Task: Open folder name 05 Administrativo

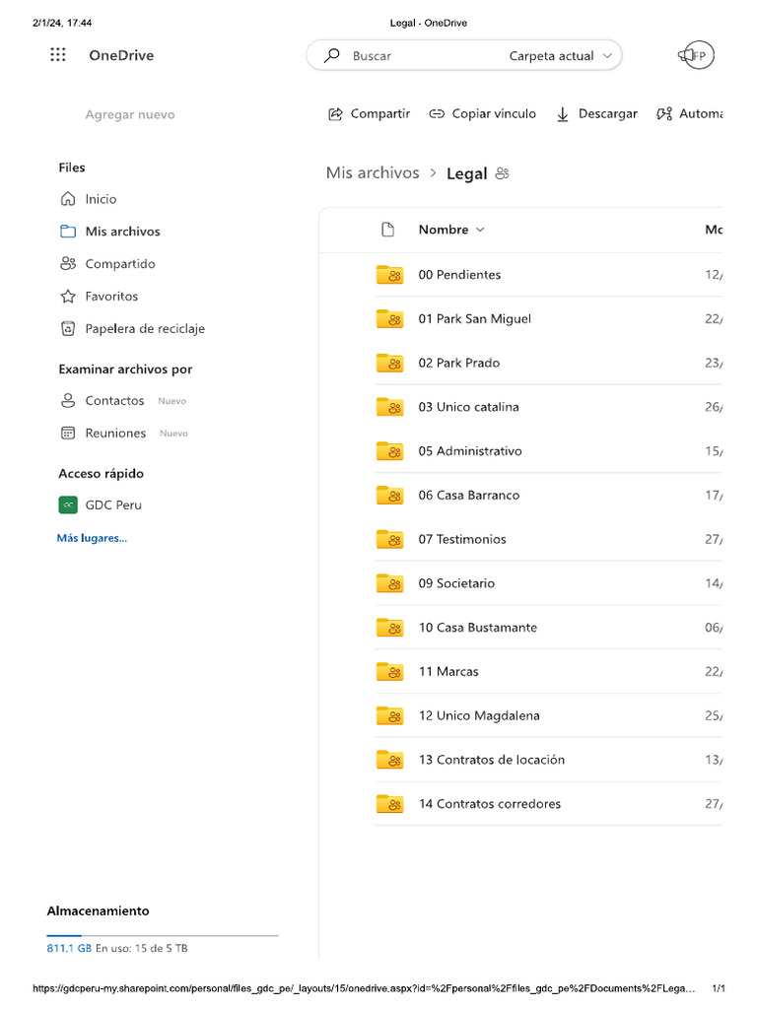Action: point(470,451)
